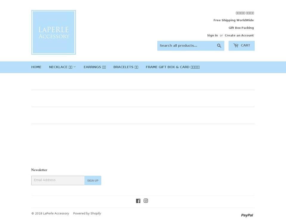
Task: Click the LaPerle Accessory footer link
Action: [x=56, y=213]
